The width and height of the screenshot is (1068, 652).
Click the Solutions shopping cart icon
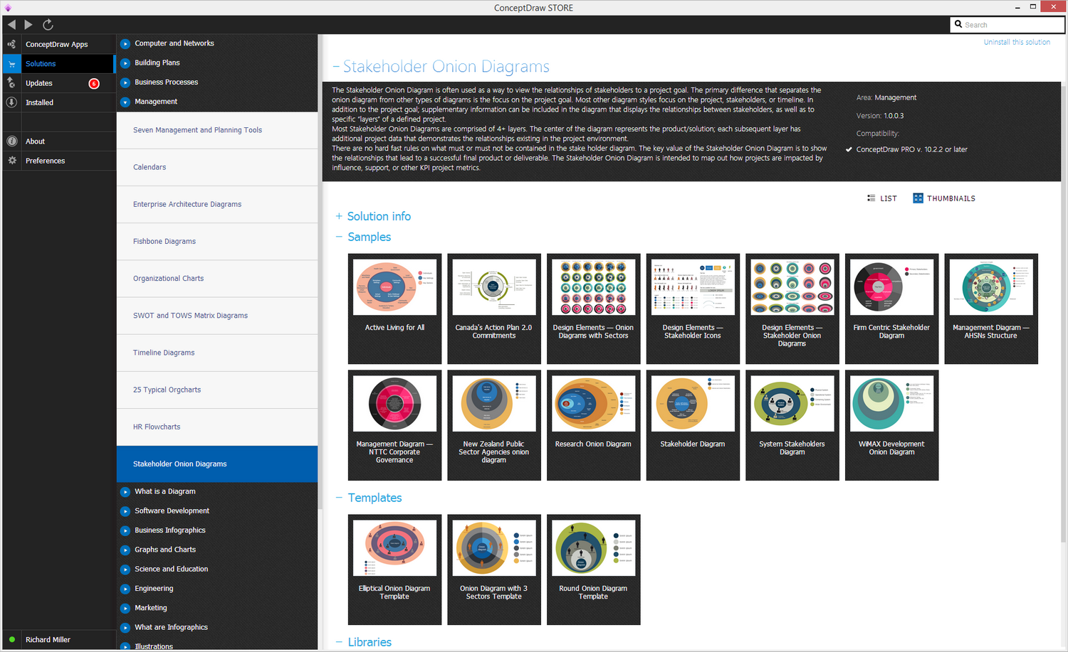(x=11, y=64)
